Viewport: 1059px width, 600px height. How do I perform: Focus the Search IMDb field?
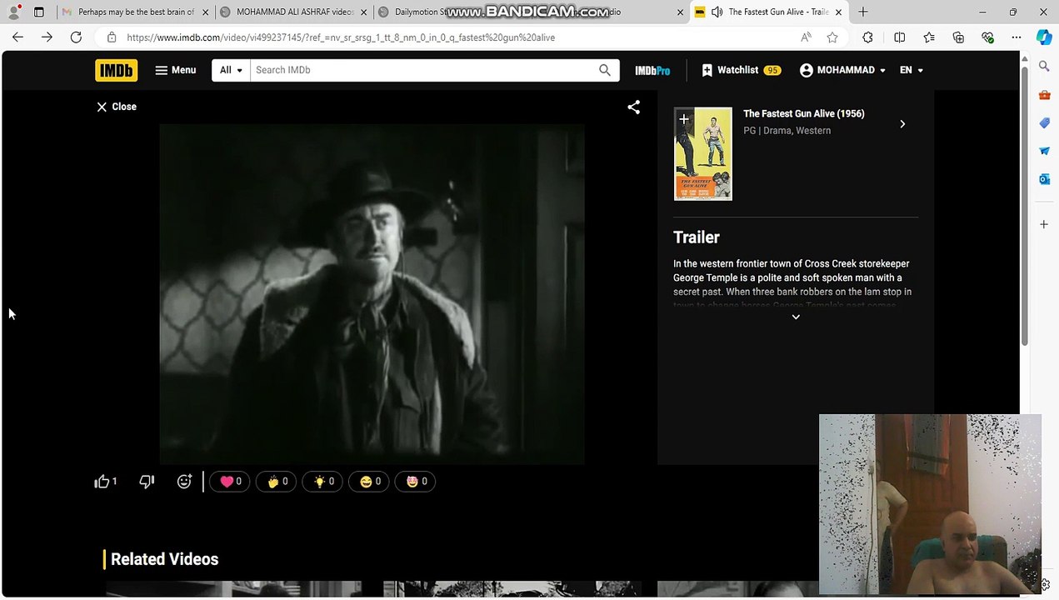click(420, 70)
